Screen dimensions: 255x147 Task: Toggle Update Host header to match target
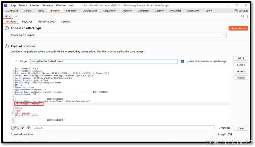click(x=183, y=61)
